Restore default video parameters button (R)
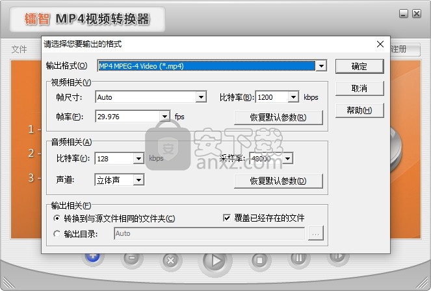Viewport: 431px width, 291px height. (x=278, y=117)
